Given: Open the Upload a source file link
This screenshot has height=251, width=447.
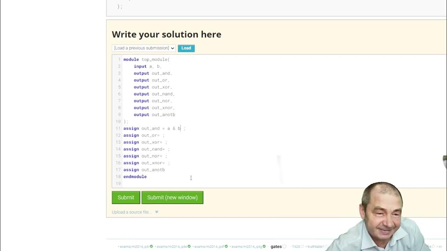Looking at the screenshot, I should [x=131, y=212].
